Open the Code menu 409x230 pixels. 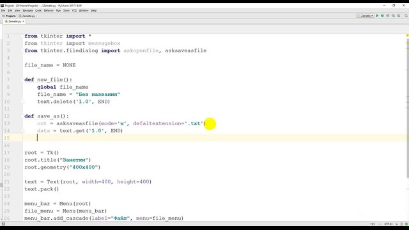pyautogui.click(x=38, y=10)
